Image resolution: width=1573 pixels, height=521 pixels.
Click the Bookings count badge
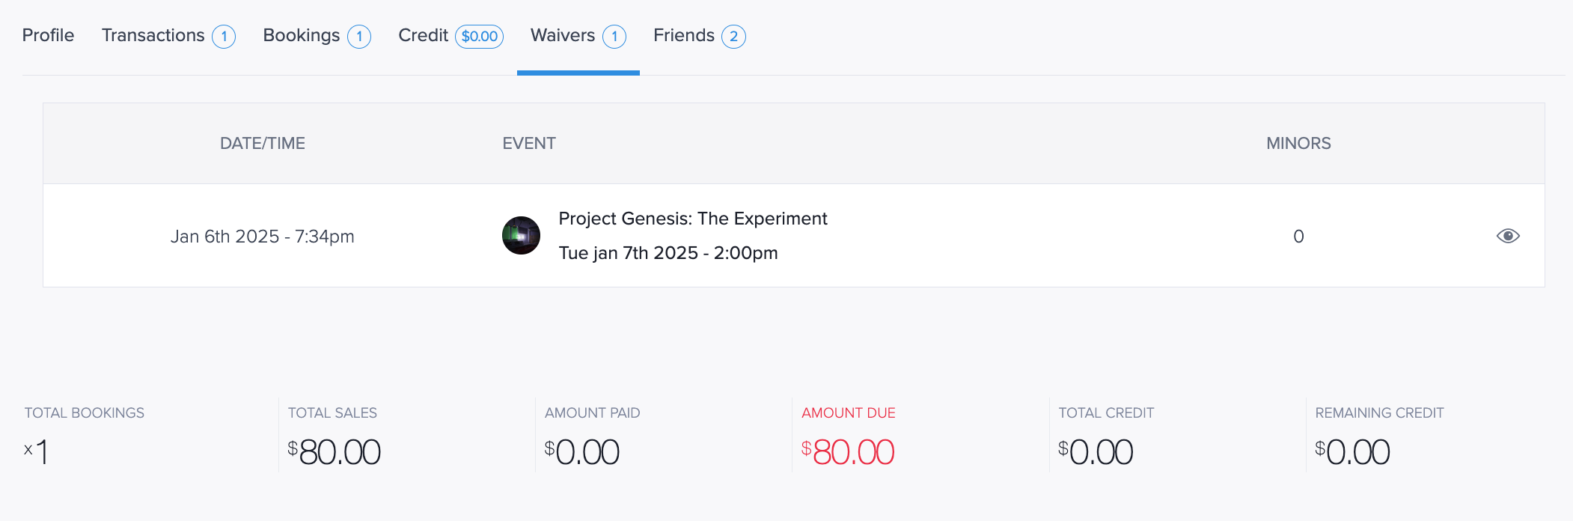[359, 36]
